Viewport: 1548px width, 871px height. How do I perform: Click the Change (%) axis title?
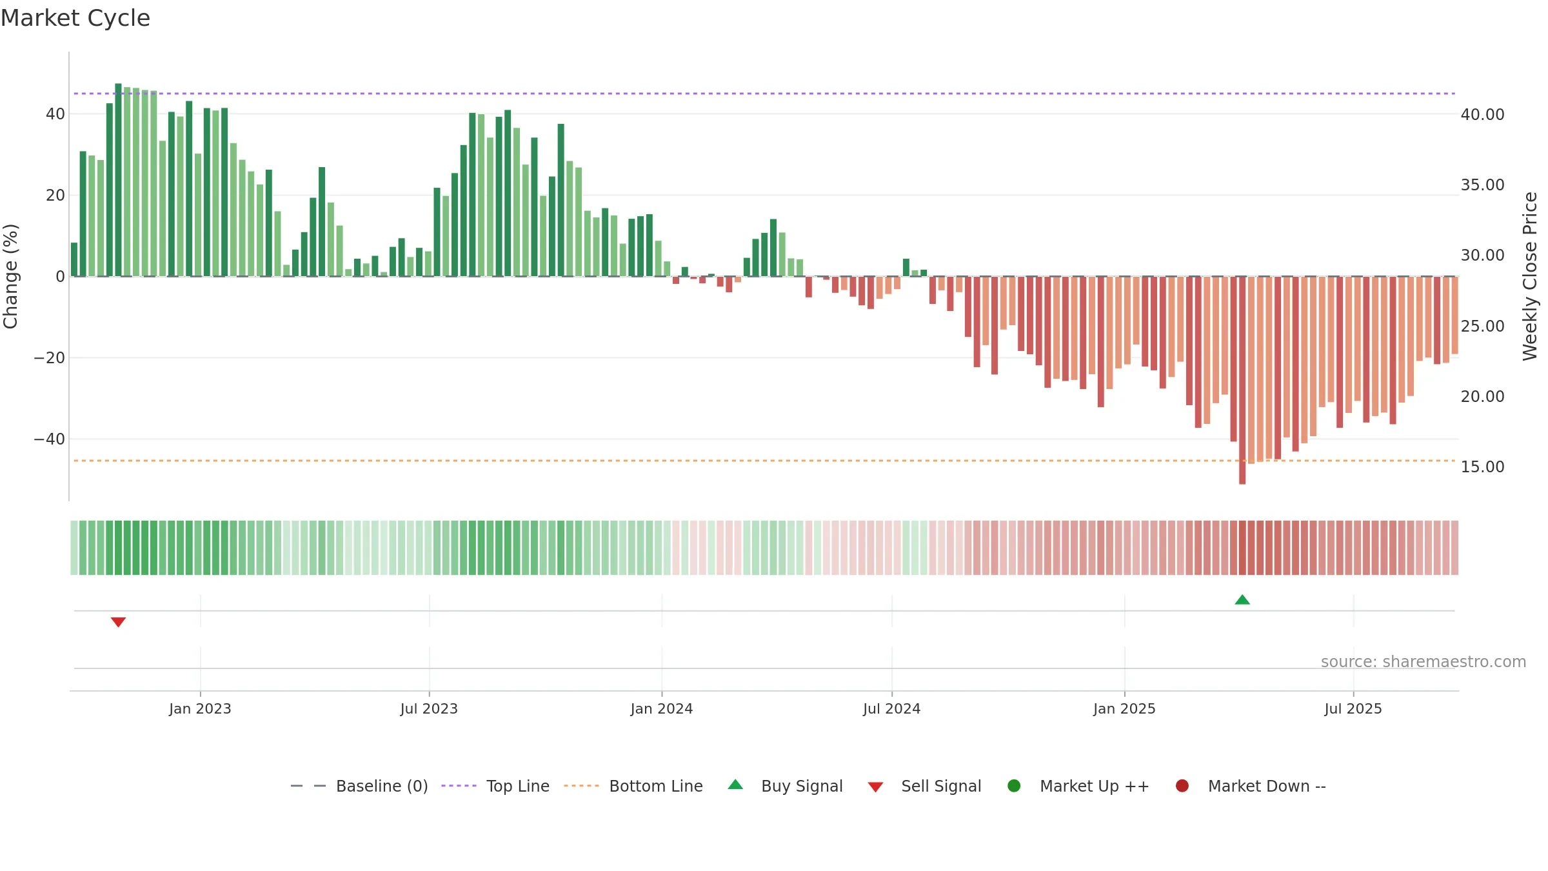(10, 276)
